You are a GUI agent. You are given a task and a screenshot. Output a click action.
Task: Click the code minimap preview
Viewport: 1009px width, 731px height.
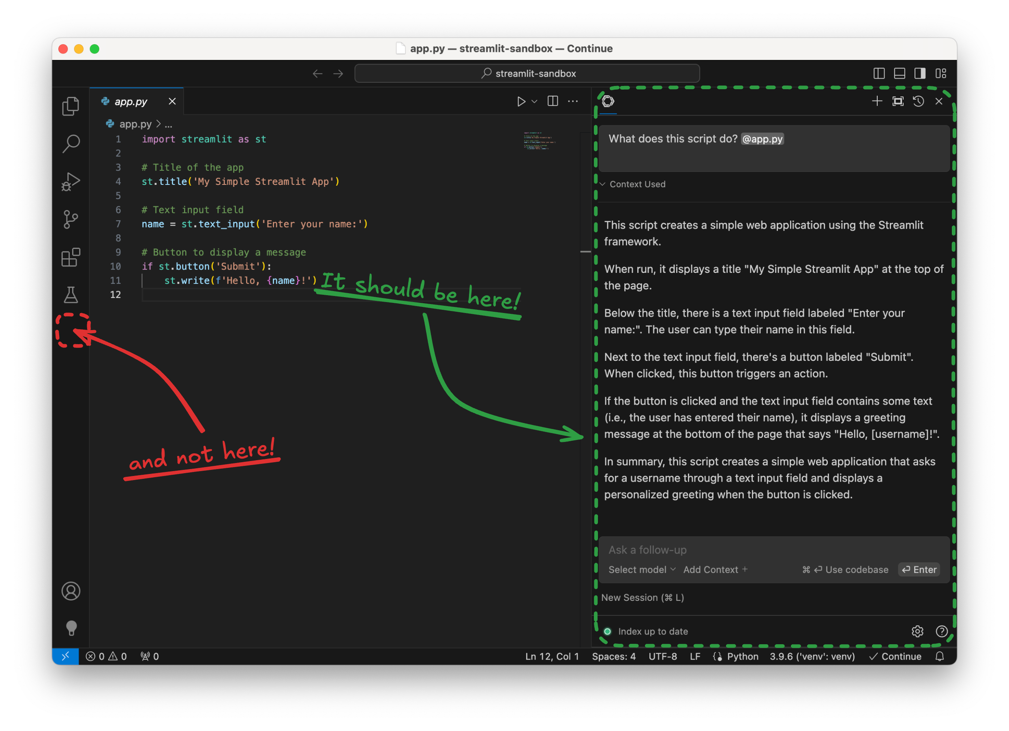540,141
